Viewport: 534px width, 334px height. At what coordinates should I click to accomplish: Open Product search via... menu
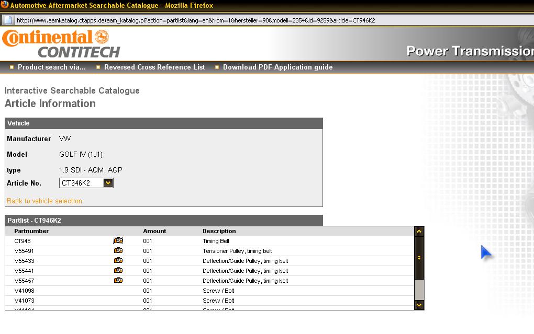51,67
